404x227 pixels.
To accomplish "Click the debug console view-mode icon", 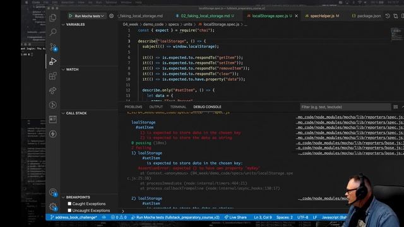I will [396, 107].
